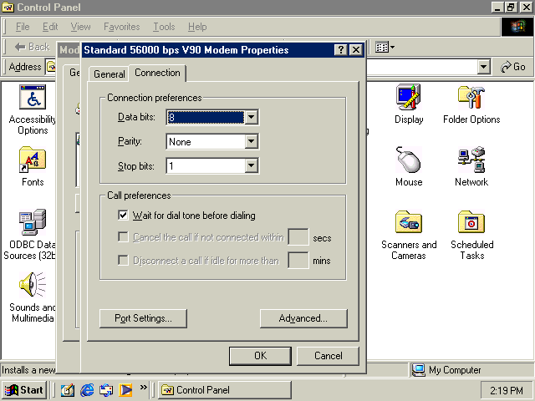This screenshot has height=401, width=535.
Task: Open ODBC Data Sources icon
Action: pyautogui.click(x=33, y=222)
